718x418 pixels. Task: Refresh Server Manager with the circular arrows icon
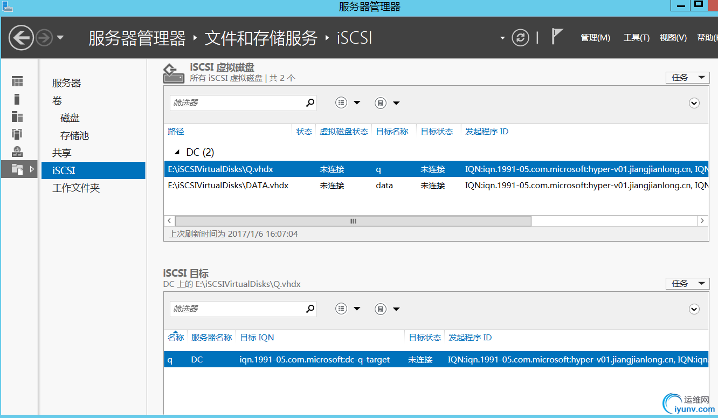point(520,38)
